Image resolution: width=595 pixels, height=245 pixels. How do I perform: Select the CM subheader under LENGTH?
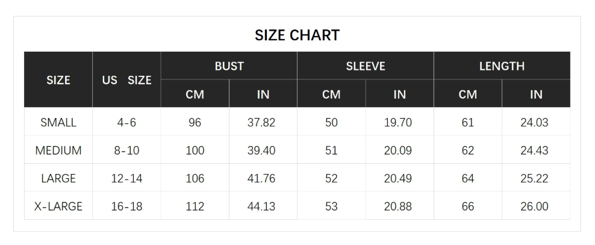pos(467,95)
